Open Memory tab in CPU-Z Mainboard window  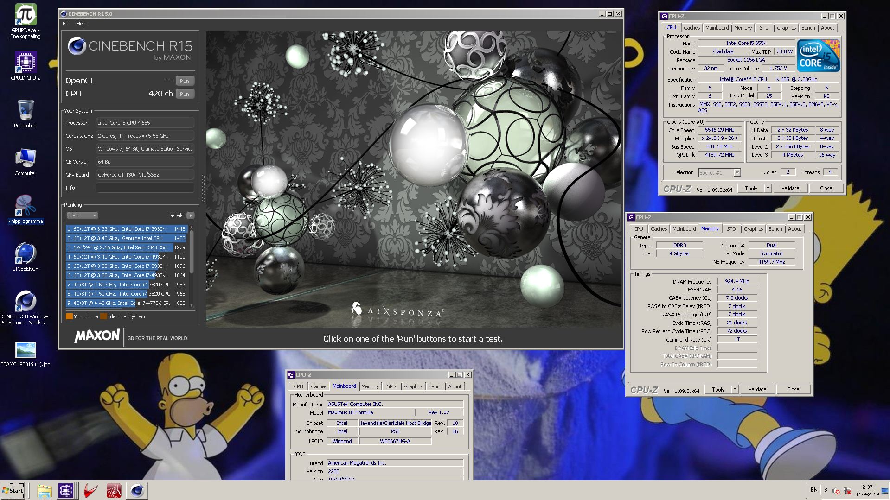[x=370, y=386]
